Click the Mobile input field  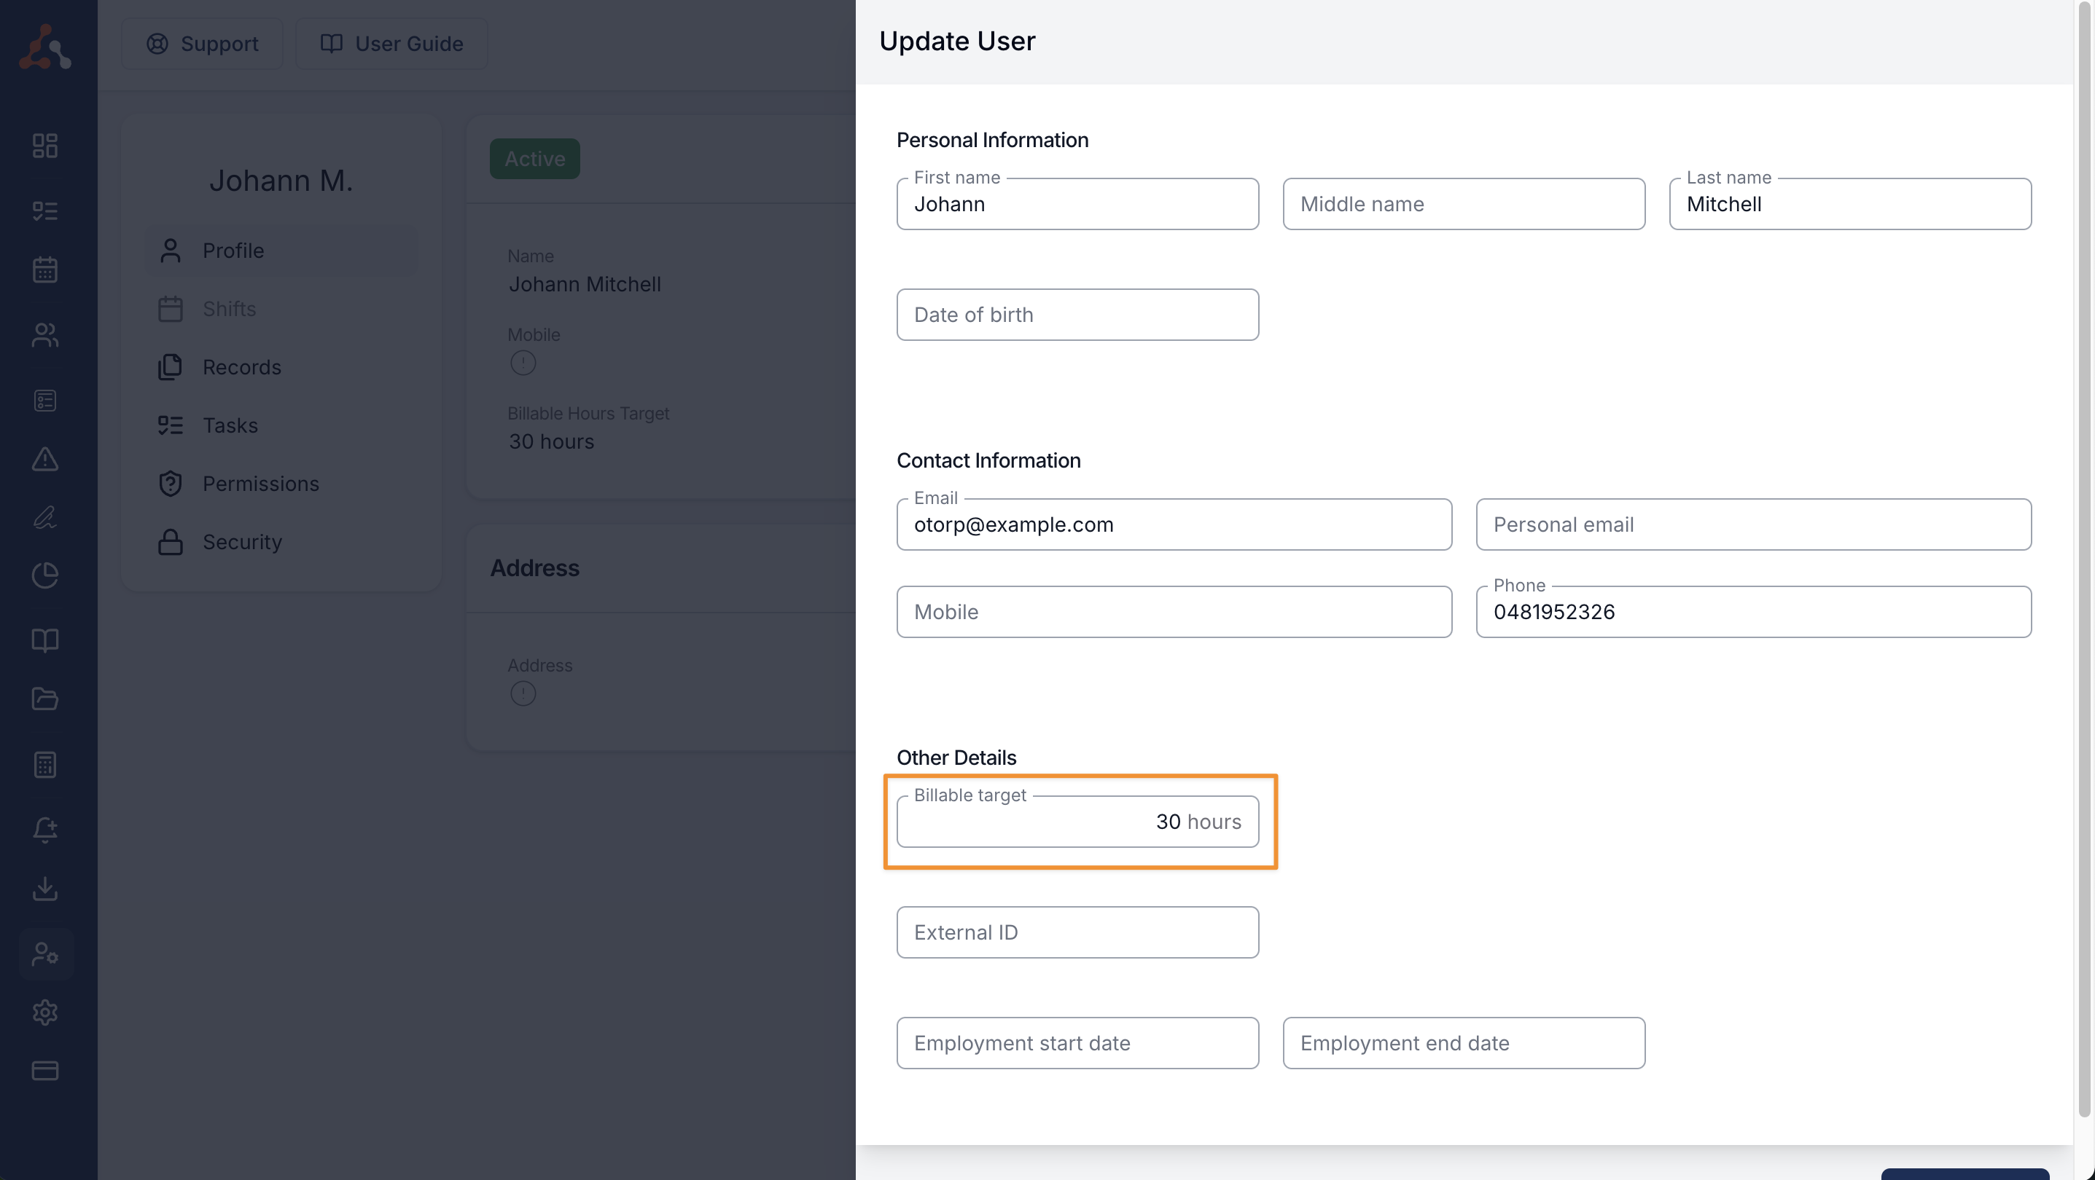[1174, 612]
